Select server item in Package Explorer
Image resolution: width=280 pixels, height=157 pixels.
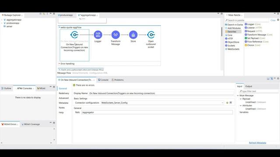pos(8,26)
